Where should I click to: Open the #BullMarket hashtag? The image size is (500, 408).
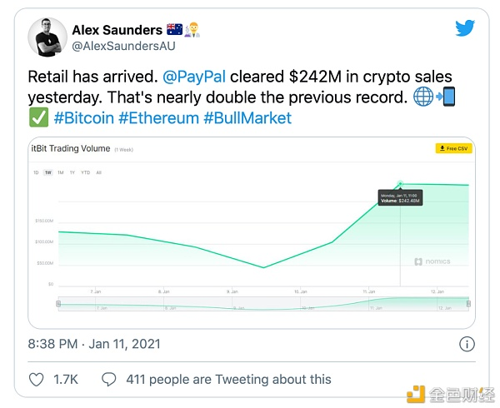coord(247,117)
